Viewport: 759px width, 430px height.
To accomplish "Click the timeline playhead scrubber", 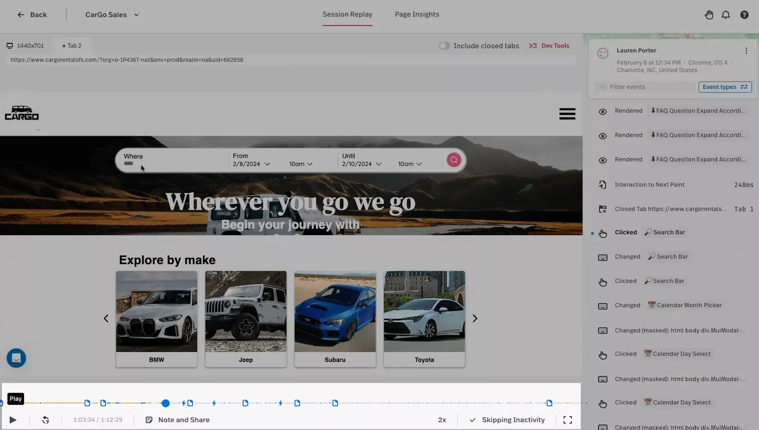I will point(166,403).
